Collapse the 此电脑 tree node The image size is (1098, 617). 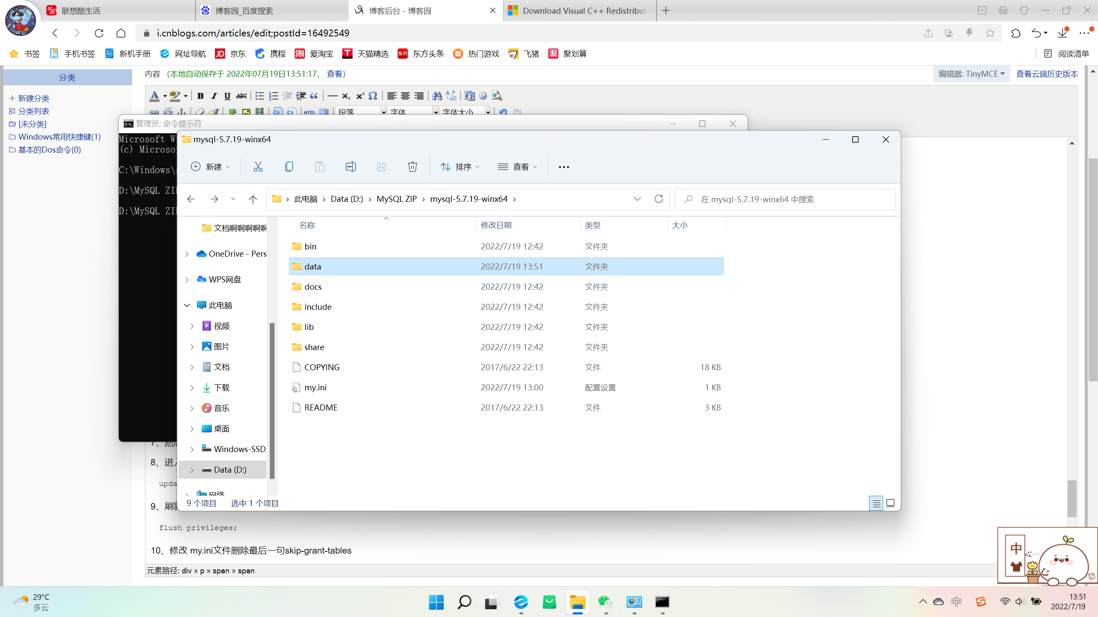coord(187,305)
